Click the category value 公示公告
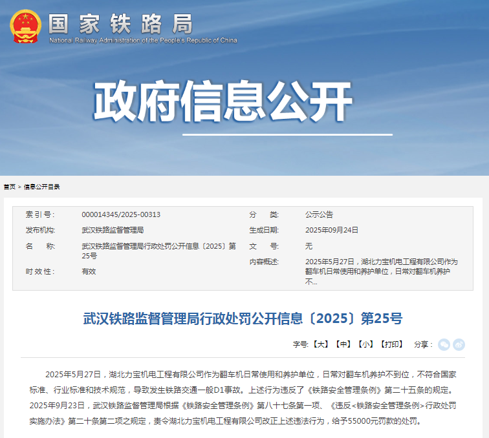The width and height of the screenshot is (489, 438). [319, 214]
